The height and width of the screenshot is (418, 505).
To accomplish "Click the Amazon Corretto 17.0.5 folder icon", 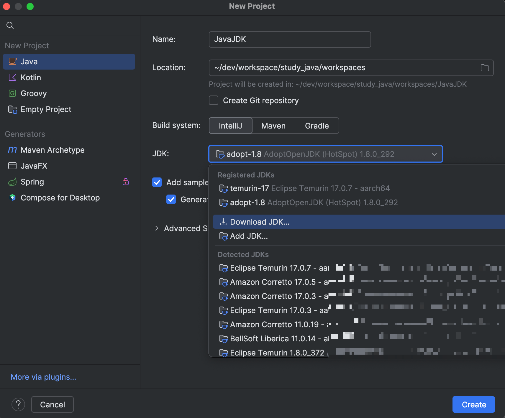I will click(224, 282).
